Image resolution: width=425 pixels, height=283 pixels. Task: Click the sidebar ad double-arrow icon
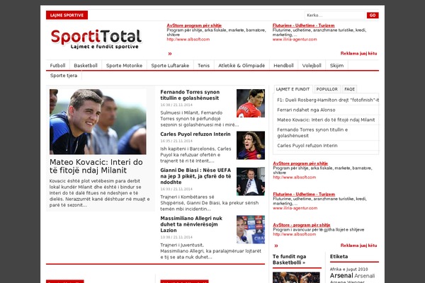[276, 246]
